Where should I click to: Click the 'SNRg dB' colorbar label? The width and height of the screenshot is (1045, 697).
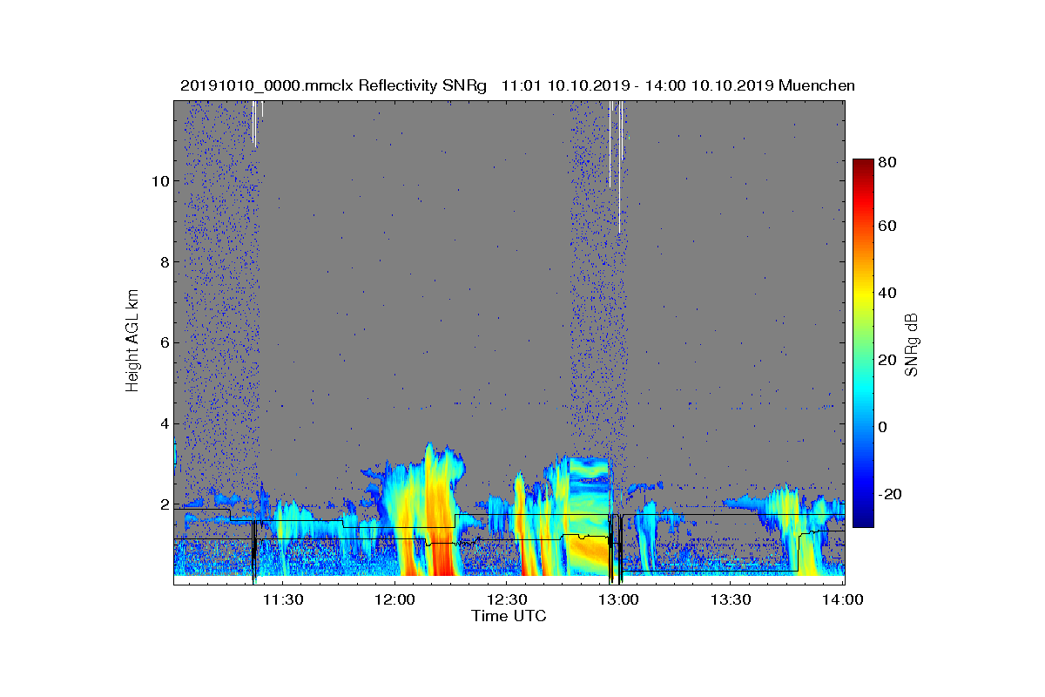coord(912,344)
